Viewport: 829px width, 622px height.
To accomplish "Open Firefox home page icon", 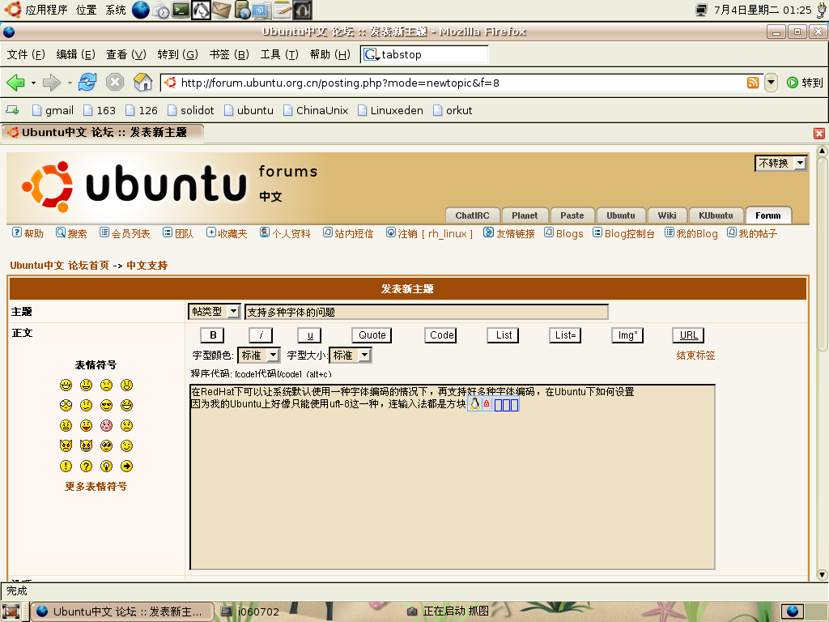I will (x=142, y=83).
